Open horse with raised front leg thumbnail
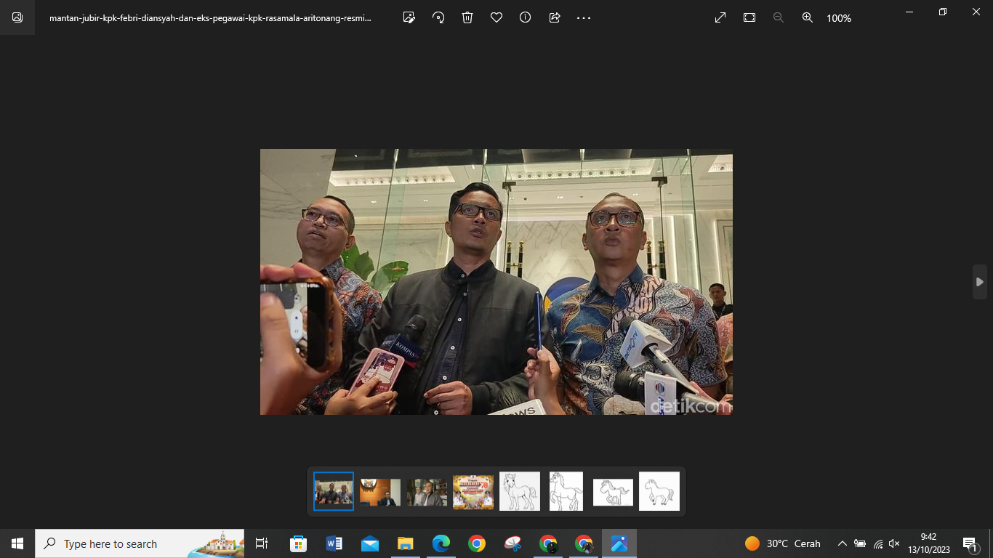The height and width of the screenshot is (558, 993). 566,491
